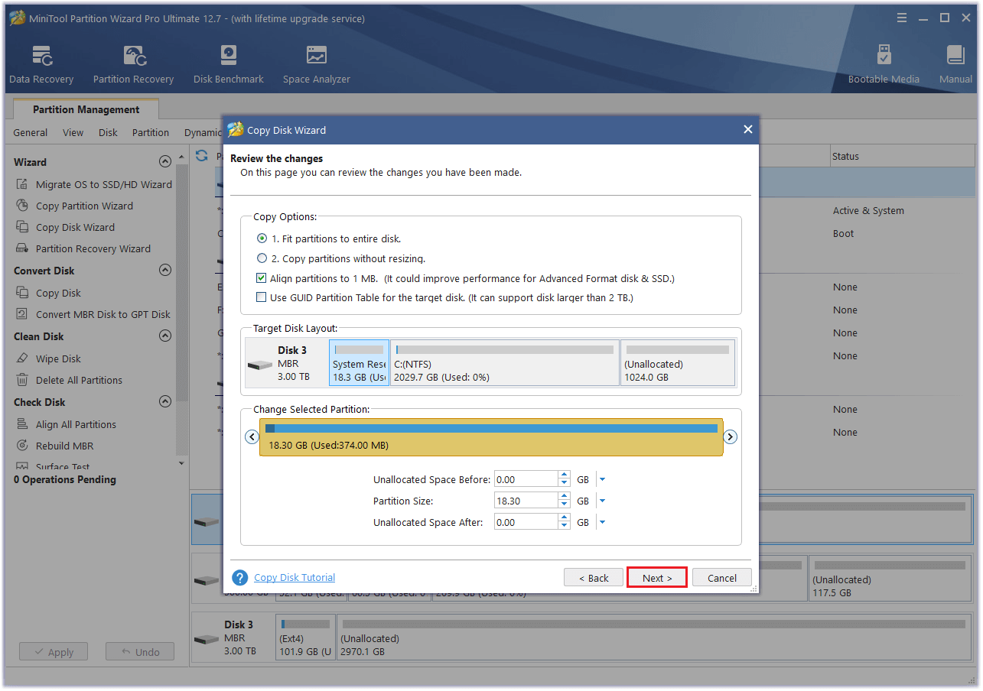Image resolution: width=983 pixels, height=691 pixels.
Task: Select Unallocated 1024.0 GB block in target layout
Action: (678, 362)
